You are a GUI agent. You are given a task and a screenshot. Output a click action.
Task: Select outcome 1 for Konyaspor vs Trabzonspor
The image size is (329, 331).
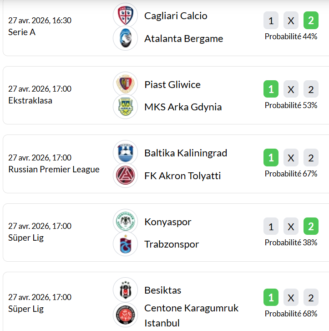coord(271,227)
